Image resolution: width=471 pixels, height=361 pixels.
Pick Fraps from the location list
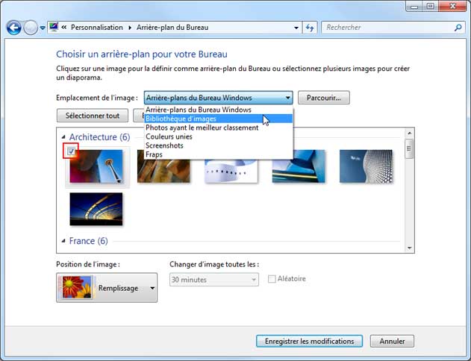point(219,154)
